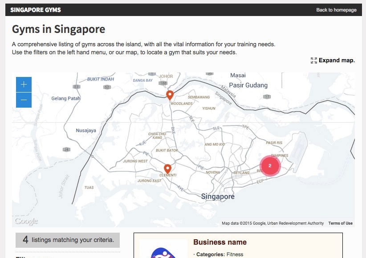
Task: Click the Gyms in Singapore heading
Action: (x=59, y=29)
